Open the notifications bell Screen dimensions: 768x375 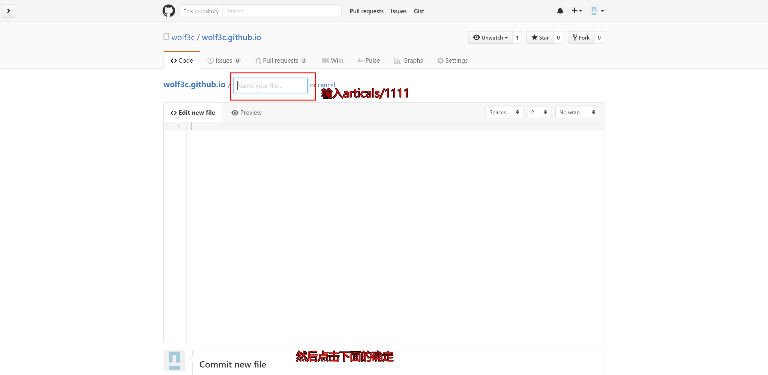coord(560,11)
